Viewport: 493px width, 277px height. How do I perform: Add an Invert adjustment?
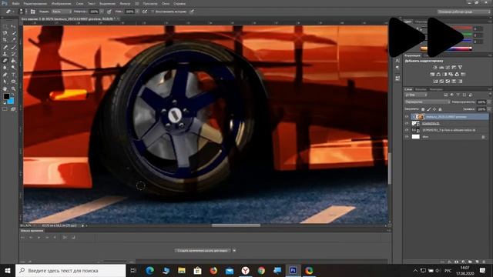[435, 82]
